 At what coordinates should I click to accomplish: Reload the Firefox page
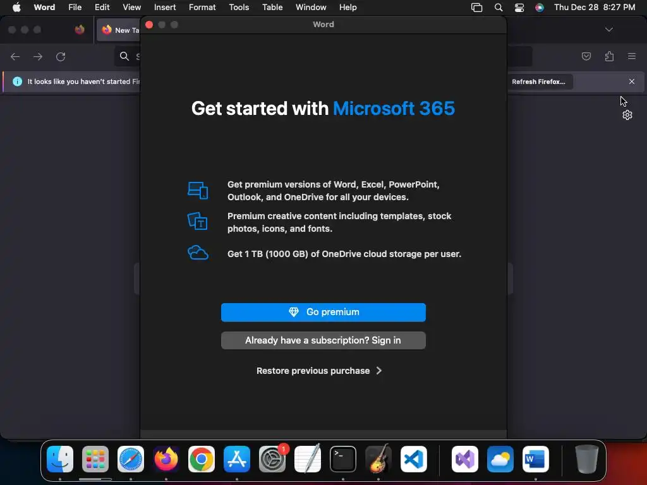(61, 56)
